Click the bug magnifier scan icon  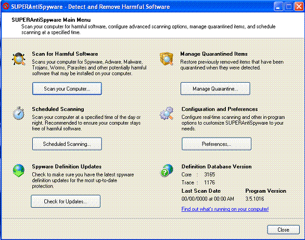click(19, 59)
